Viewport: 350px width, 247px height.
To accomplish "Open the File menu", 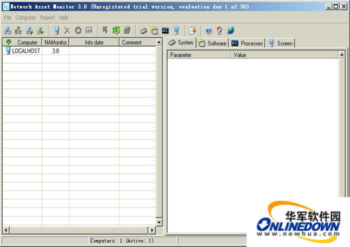I will pos(7,17).
